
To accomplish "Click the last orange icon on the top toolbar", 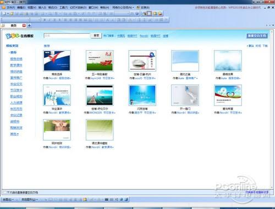I will 160,14.
